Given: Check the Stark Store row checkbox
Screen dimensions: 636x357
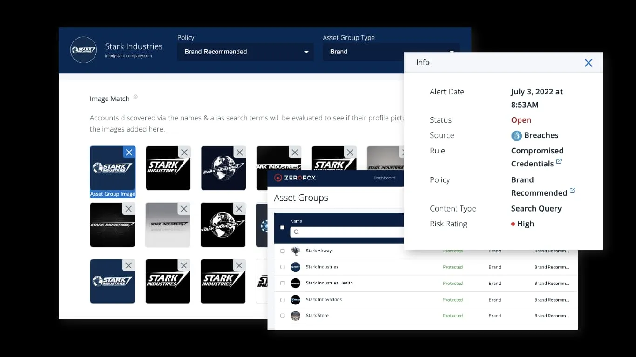Looking at the screenshot, I should click(283, 316).
